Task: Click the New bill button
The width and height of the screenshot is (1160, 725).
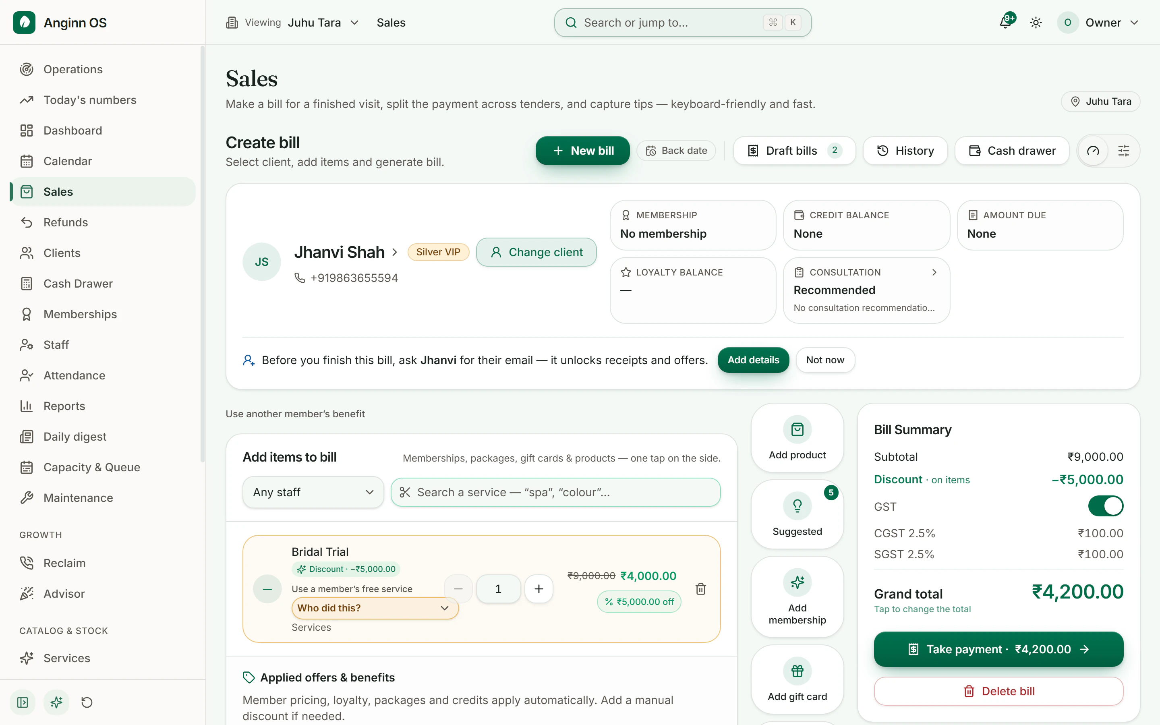Action: pyautogui.click(x=582, y=151)
